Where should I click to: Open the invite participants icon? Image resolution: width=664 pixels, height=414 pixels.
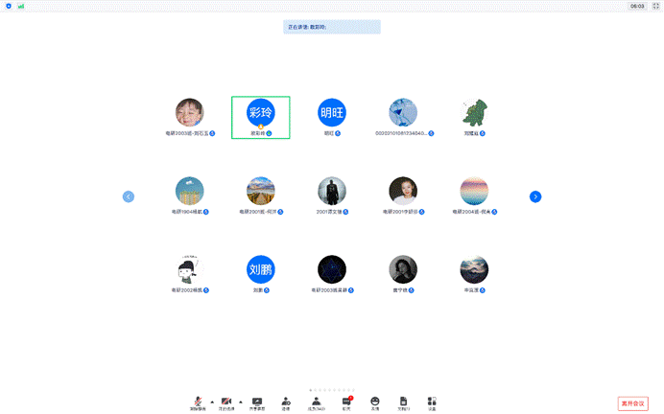click(x=286, y=402)
